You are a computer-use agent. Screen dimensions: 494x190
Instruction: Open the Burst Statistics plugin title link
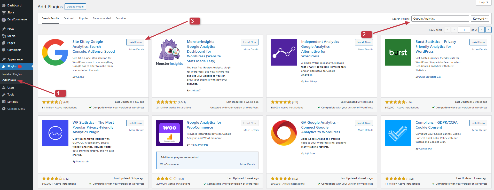(x=436, y=46)
